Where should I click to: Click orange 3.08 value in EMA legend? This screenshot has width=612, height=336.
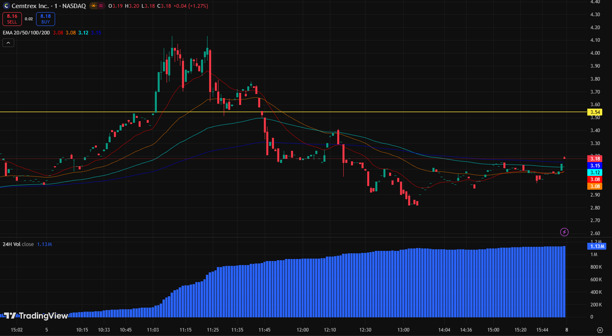pos(71,33)
